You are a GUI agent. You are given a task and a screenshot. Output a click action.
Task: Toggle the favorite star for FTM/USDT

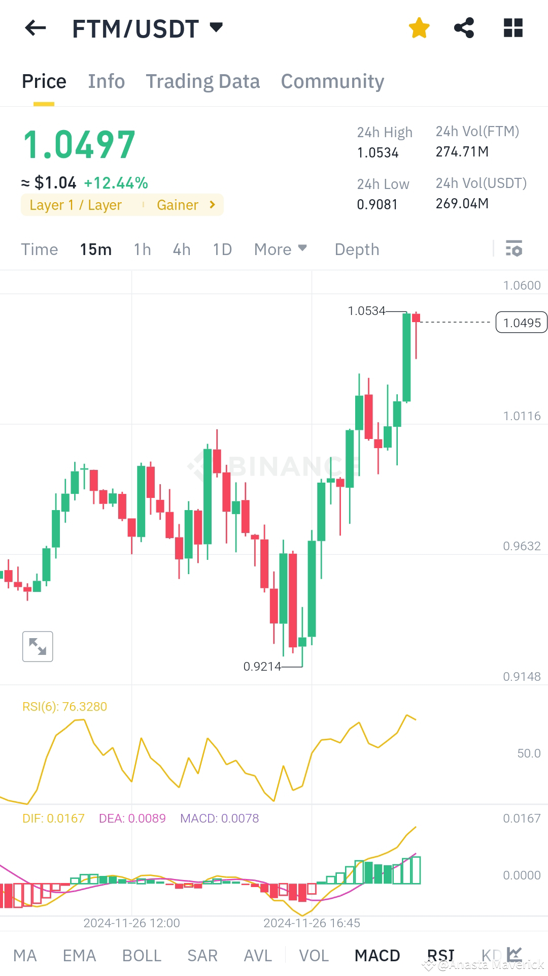point(419,28)
